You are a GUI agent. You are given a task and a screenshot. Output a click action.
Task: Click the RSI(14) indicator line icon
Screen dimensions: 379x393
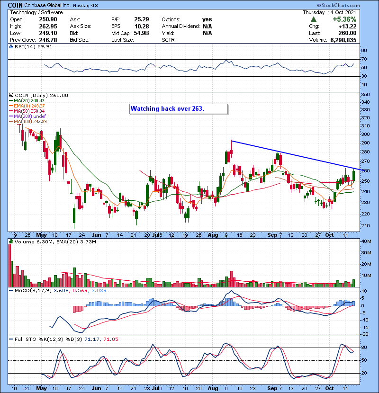tap(11, 46)
